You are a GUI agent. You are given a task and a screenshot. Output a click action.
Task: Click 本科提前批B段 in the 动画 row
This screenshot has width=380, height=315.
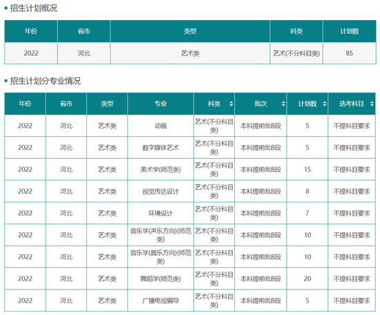[x=260, y=126]
